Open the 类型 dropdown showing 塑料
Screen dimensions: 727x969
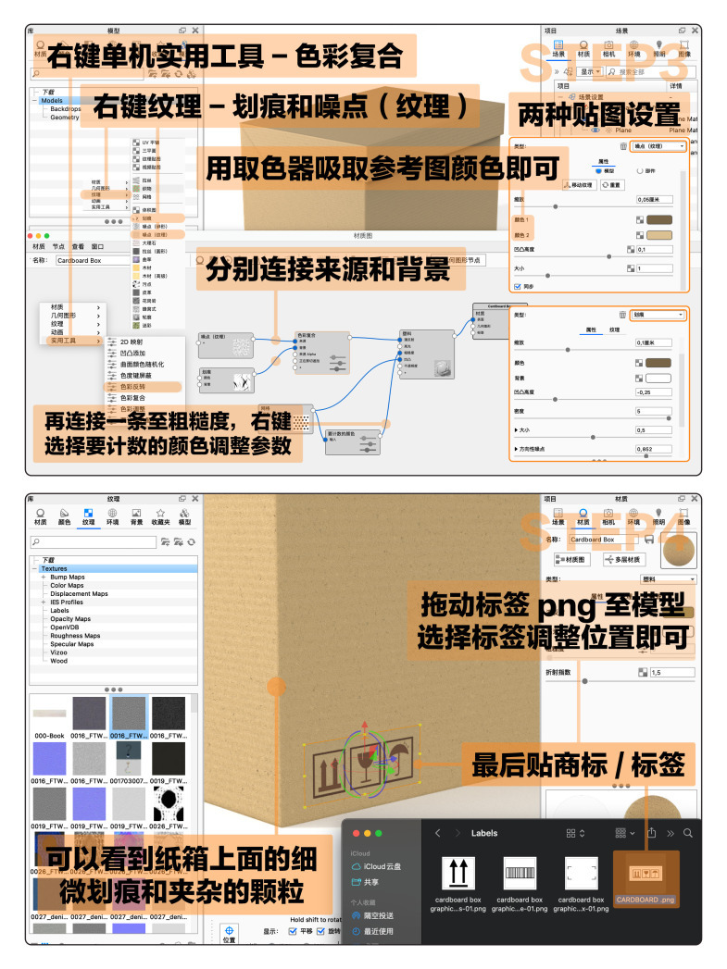click(x=664, y=579)
